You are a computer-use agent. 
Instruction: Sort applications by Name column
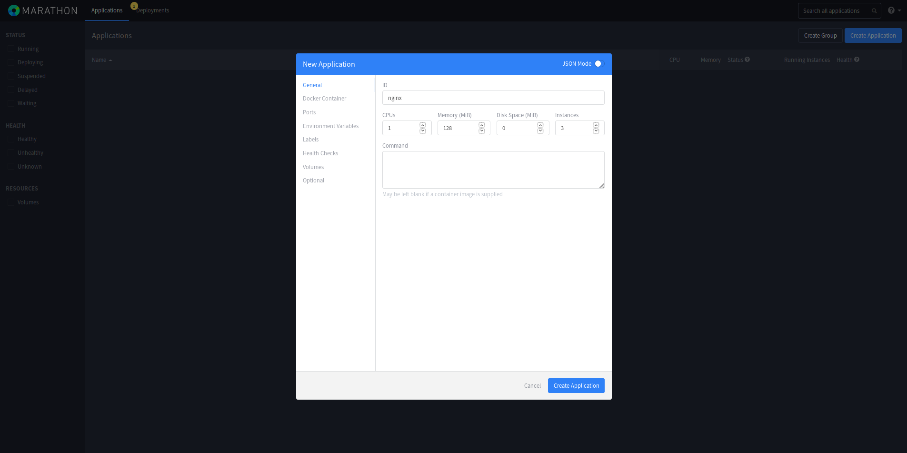click(102, 60)
